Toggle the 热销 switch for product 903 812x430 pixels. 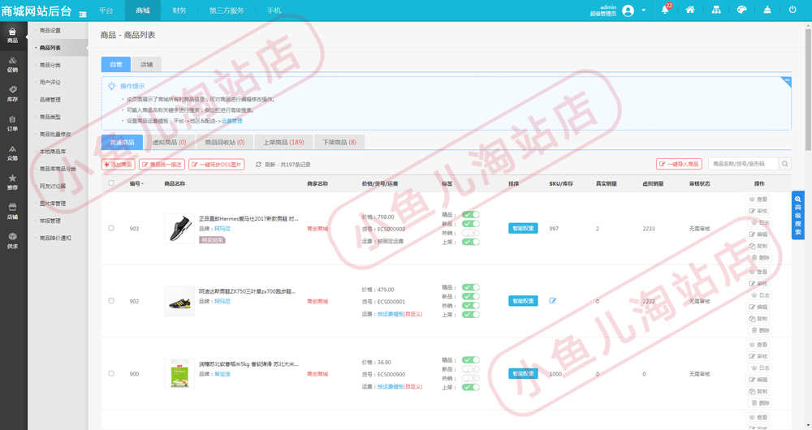pos(471,233)
